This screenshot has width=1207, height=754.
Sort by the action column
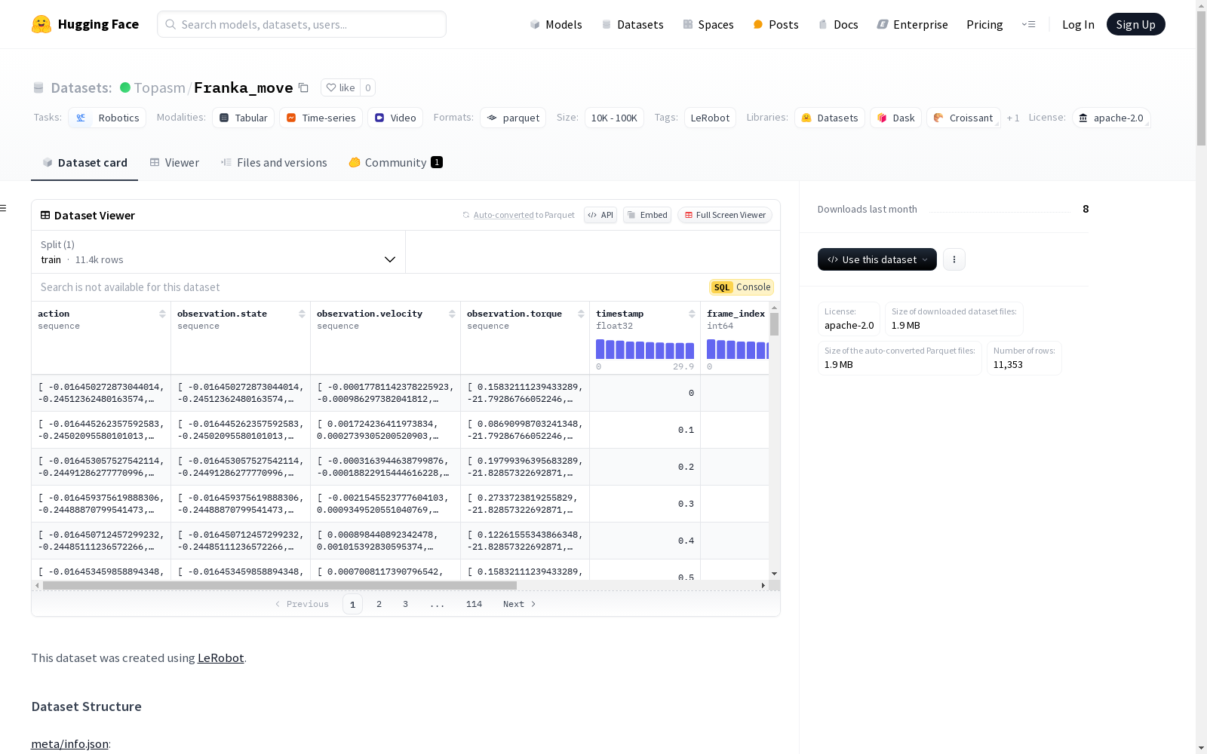[162, 314]
